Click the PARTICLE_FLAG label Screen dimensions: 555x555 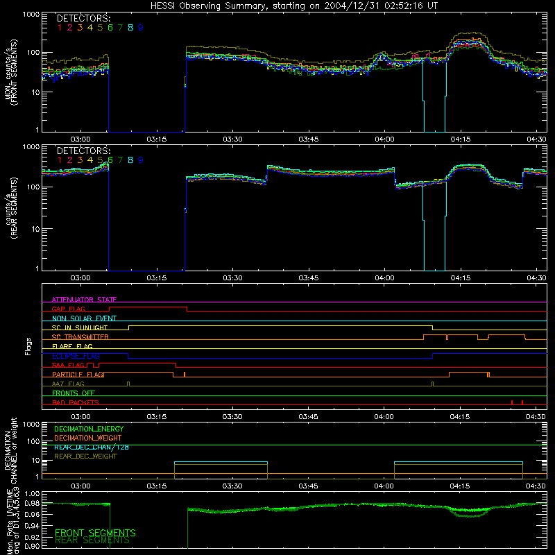78,375
